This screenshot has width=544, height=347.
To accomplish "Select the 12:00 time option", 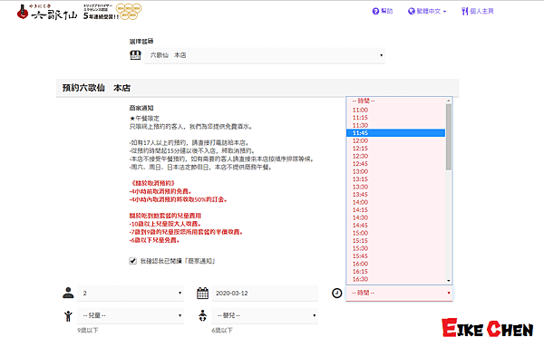I will (395, 140).
